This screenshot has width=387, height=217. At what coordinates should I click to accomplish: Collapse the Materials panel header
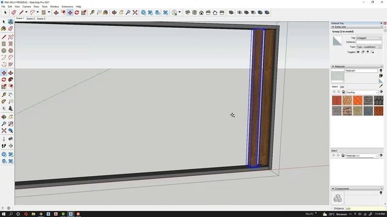click(333, 66)
